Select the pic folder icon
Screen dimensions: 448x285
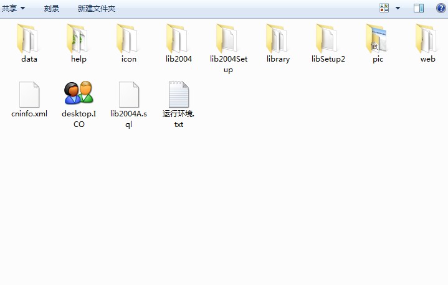pos(376,39)
